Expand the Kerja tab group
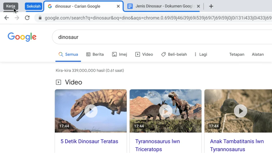 click(11, 6)
